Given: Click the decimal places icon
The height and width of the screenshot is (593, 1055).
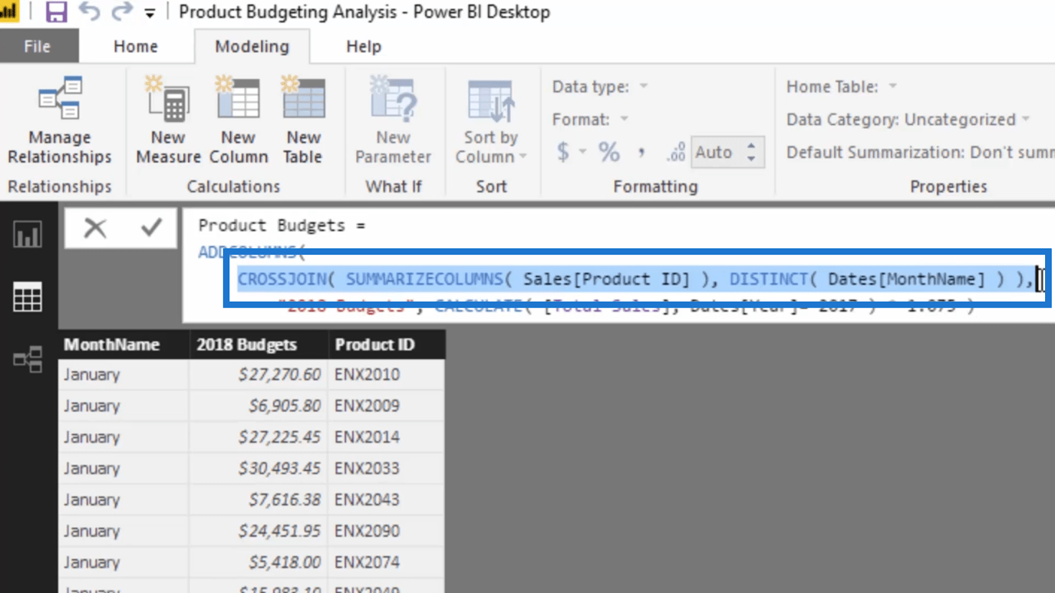Looking at the screenshot, I should click(x=676, y=152).
